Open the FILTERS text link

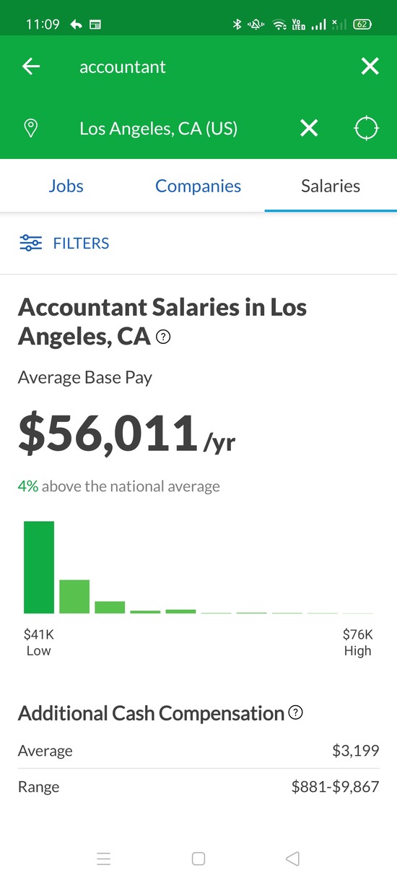81,244
